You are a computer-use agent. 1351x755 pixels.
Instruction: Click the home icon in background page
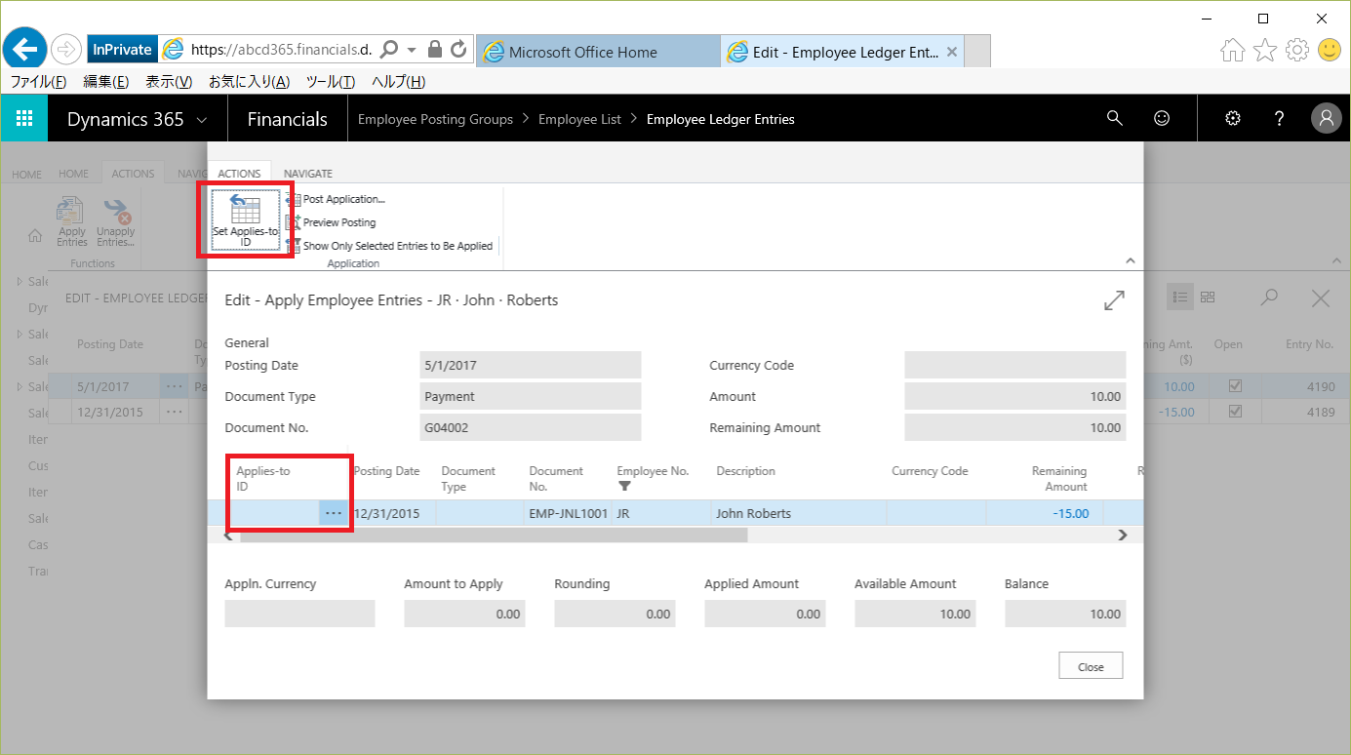tap(35, 235)
